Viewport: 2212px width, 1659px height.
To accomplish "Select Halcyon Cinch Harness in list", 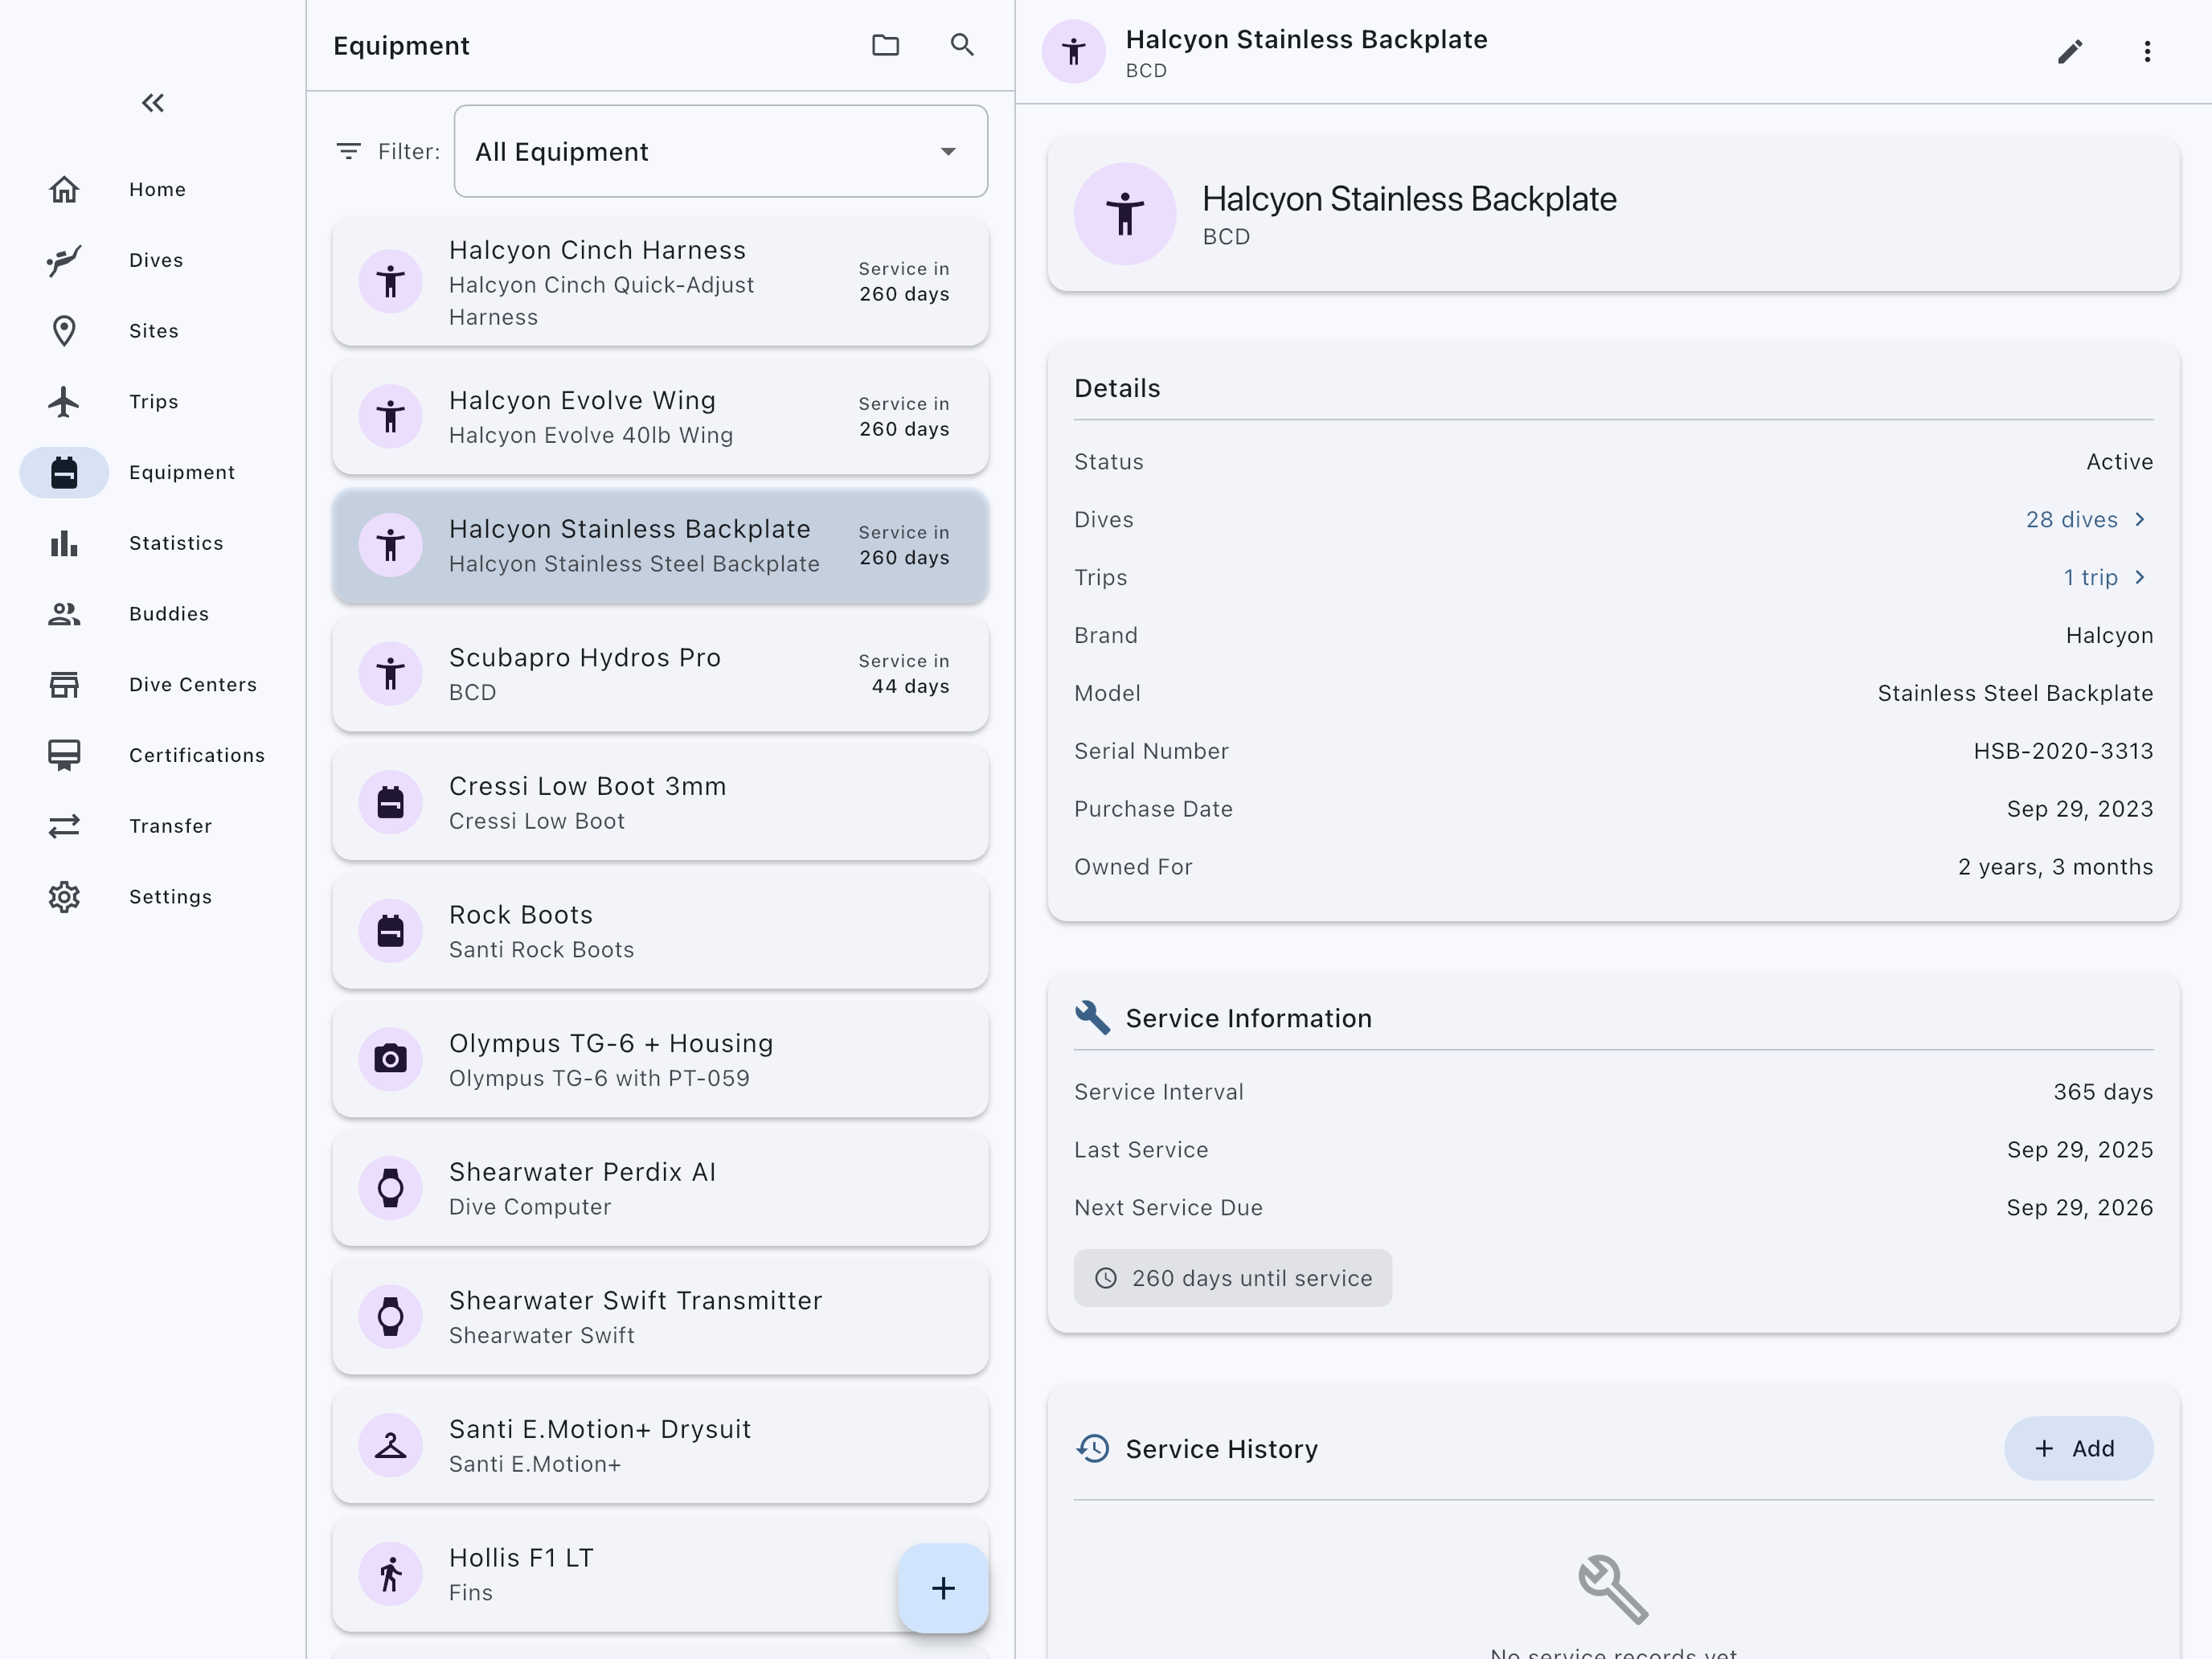I will point(660,282).
